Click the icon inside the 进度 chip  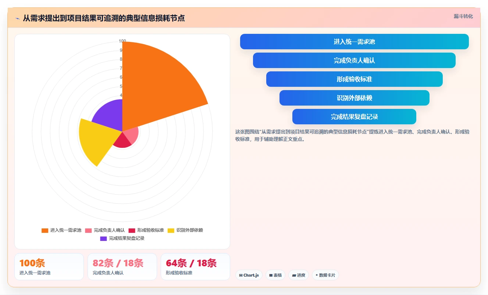tap(294, 275)
